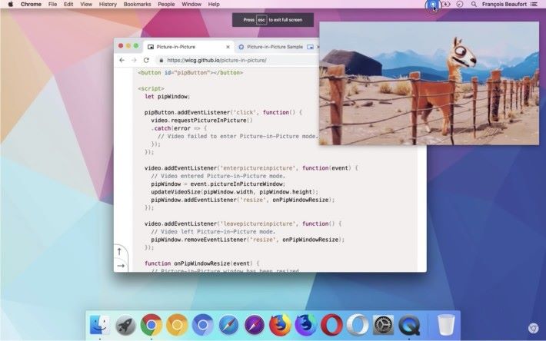Click 'function onPipWindowResize(event)' line
Screen dimensions: 546x341
point(202,263)
